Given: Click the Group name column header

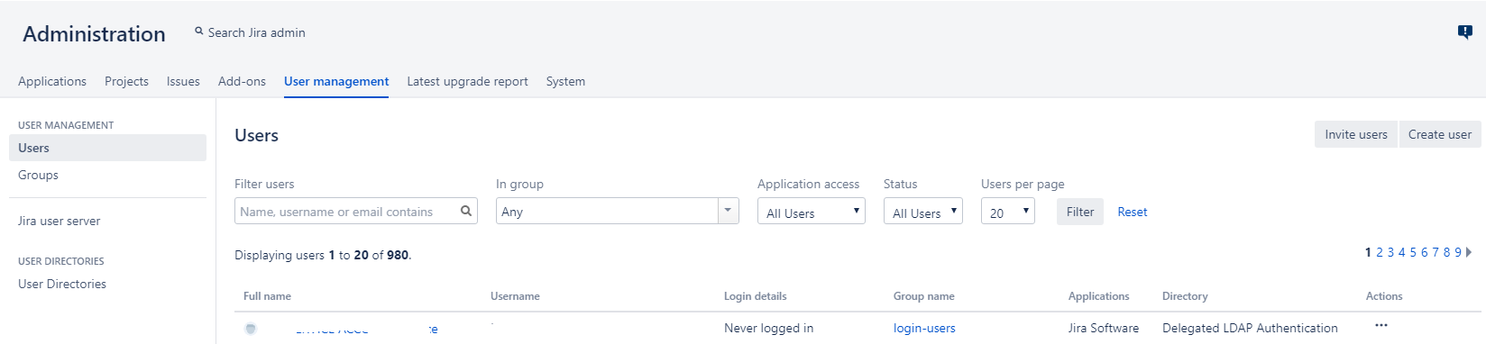Looking at the screenshot, I should pyautogui.click(x=923, y=296).
